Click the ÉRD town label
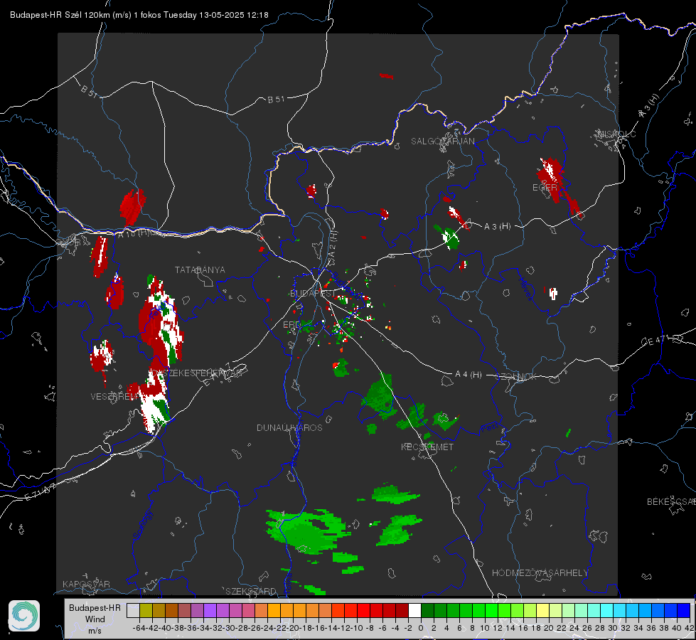The height and width of the screenshot is (640, 696). tap(290, 325)
